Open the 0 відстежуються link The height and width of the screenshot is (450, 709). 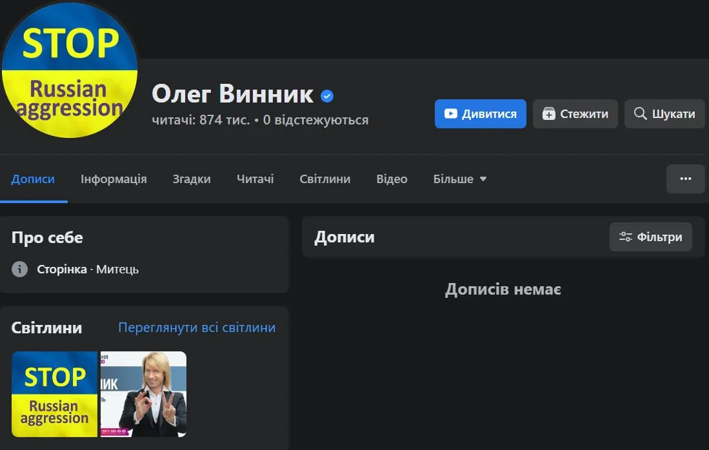316,120
